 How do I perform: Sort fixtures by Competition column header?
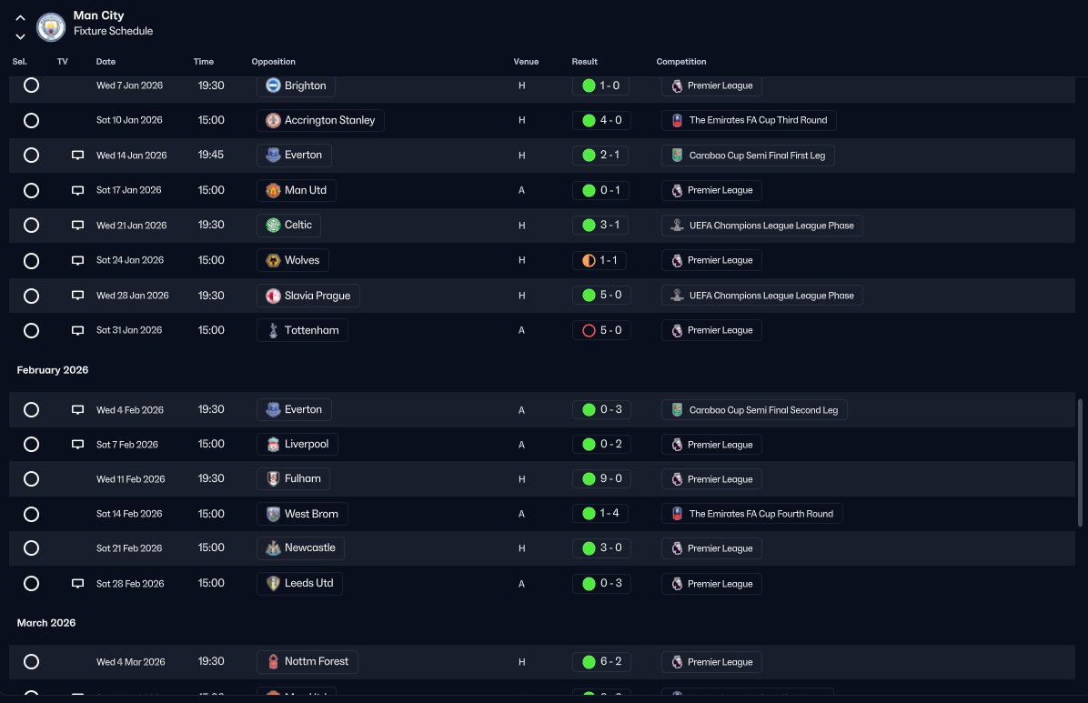pyautogui.click(x=681, y=62)
